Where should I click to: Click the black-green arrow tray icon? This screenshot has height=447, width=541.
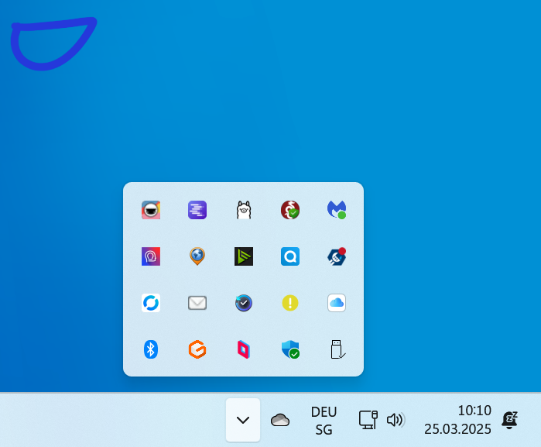click(x=244, y=256)
